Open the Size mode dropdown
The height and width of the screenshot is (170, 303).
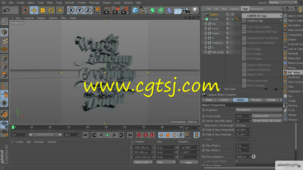[x=166, y=162]
